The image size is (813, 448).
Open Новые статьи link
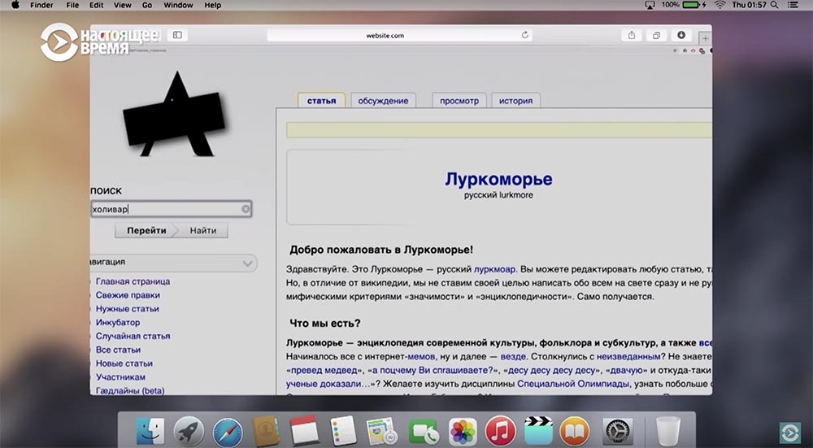[x=124, y=363]
